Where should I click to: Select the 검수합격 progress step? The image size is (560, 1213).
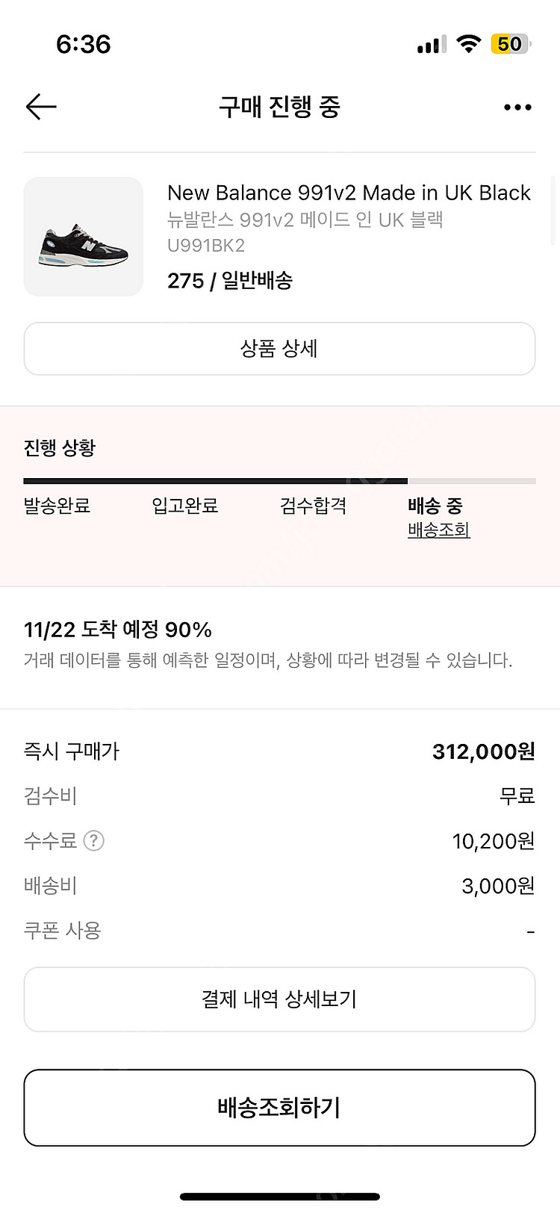point(314,506)
